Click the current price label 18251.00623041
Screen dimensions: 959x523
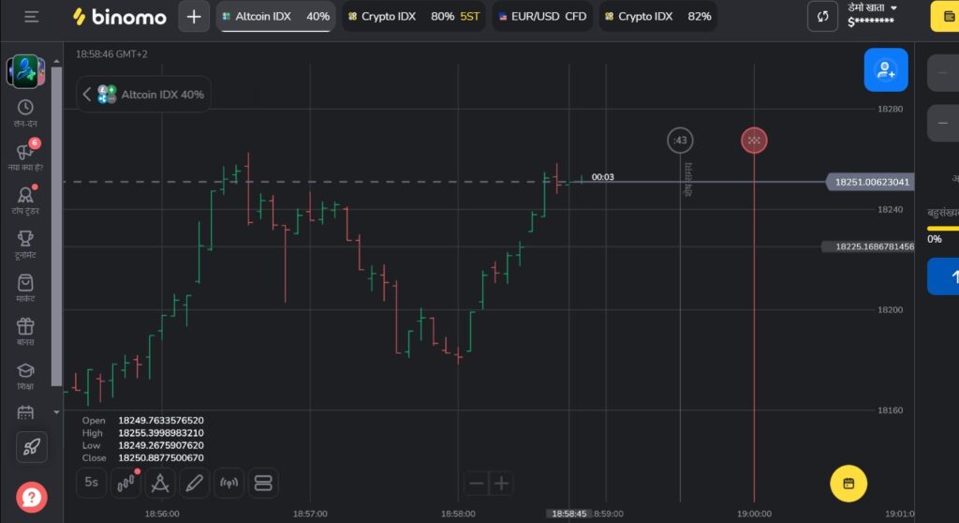pyautogui.click(x=870, y=182)
